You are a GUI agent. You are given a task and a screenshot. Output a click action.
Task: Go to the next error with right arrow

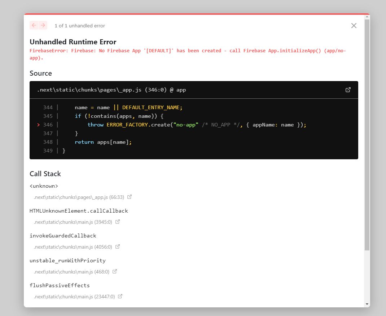pos(43,25)
